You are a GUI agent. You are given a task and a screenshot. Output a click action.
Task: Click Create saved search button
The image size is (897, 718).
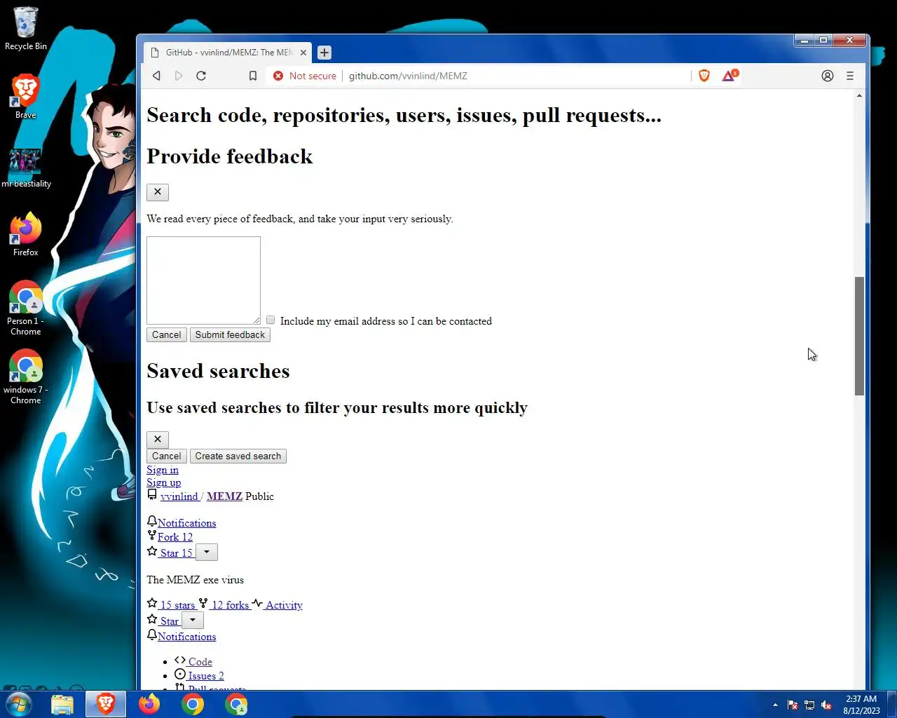point(238,456)
